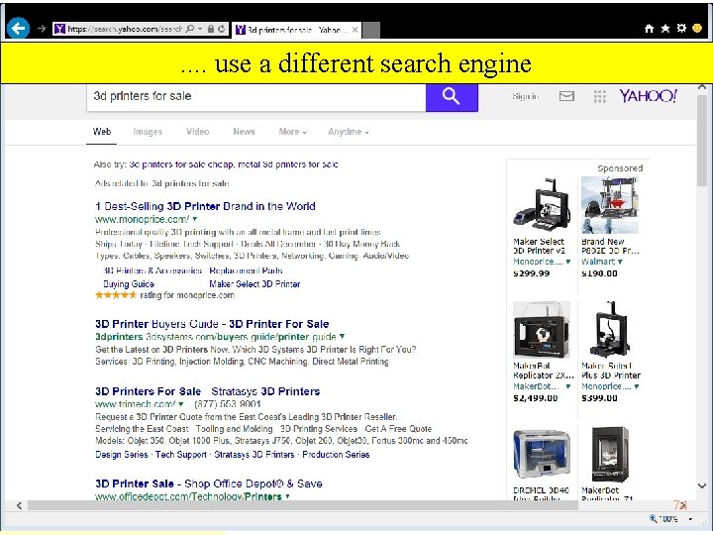Expand Monoprice arrow under Maker Select 3D Printer v2

click(568, 262)
